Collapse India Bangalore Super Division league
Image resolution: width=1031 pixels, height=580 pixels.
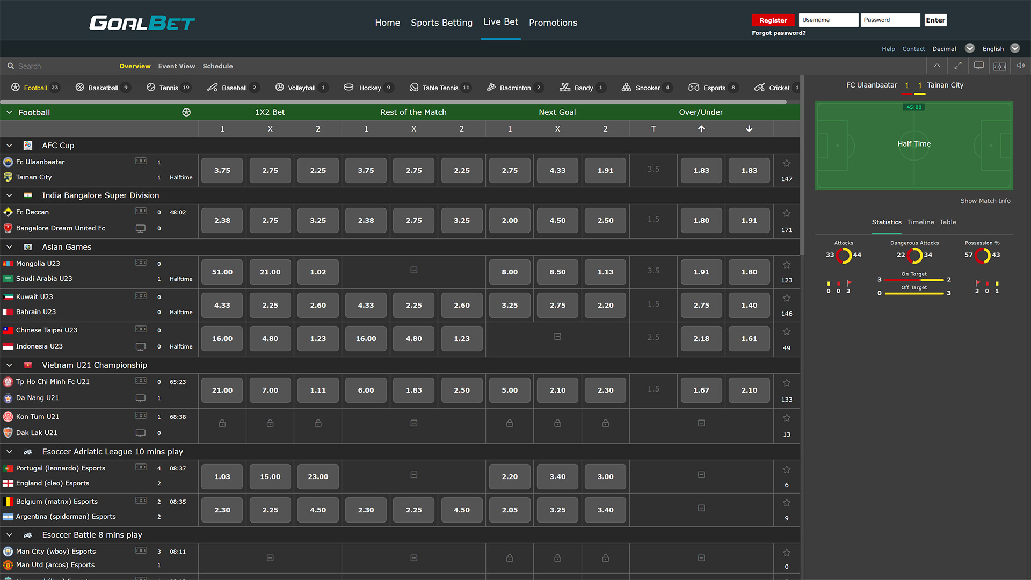(x=9, y=195)
